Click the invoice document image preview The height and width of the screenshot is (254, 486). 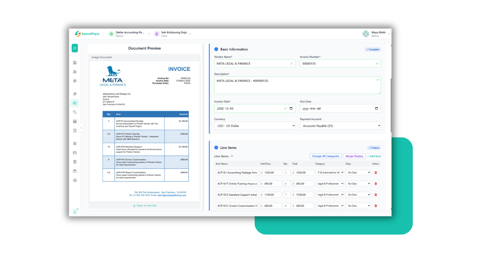(145, 131)
